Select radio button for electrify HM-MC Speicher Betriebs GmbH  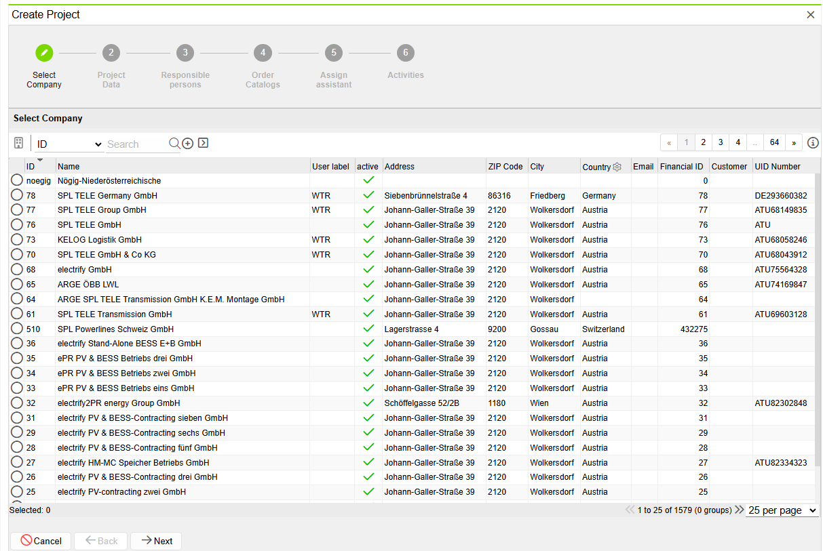pyautogui.click(x=17, y=463)
